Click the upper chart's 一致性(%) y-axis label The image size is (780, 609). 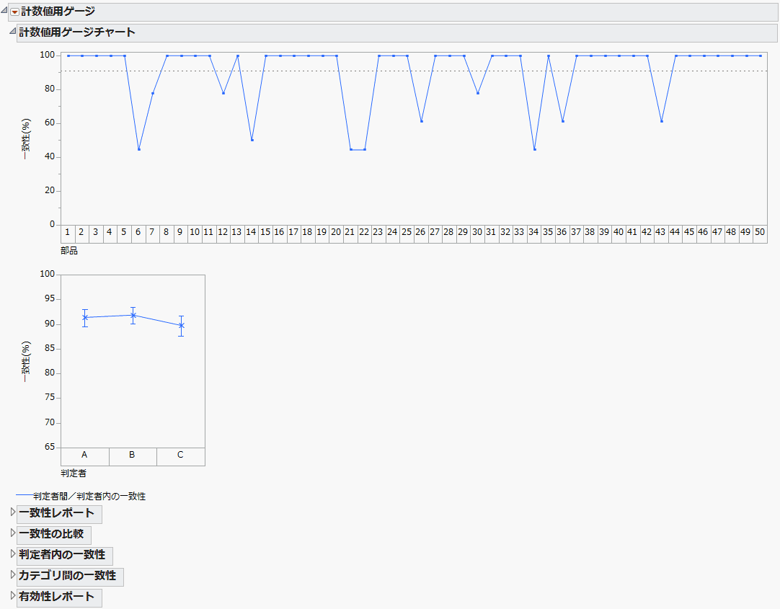(x=27, y=138)
